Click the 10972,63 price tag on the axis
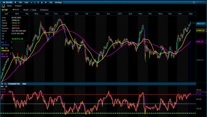The height and width of the screenshot is (117, 207). (x=201, y=23)
